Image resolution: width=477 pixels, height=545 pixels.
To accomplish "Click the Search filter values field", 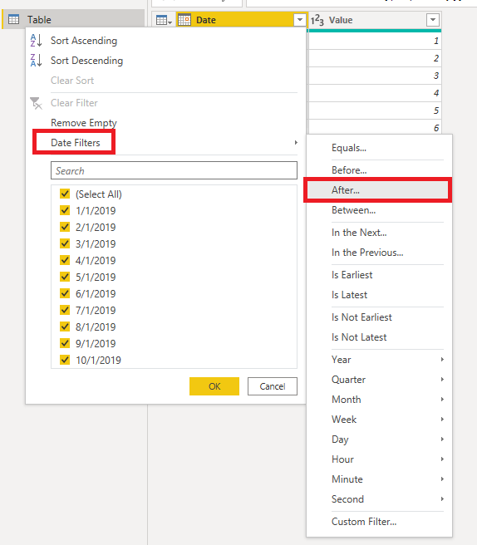I will pos(174,170).
